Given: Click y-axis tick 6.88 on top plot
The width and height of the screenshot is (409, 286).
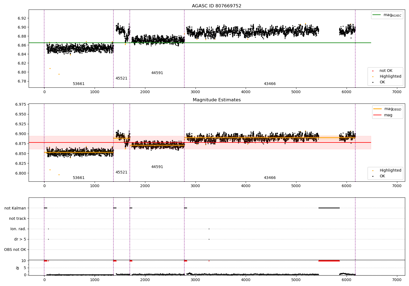Looking at the screenshot, I should click(x=22, y=36).
